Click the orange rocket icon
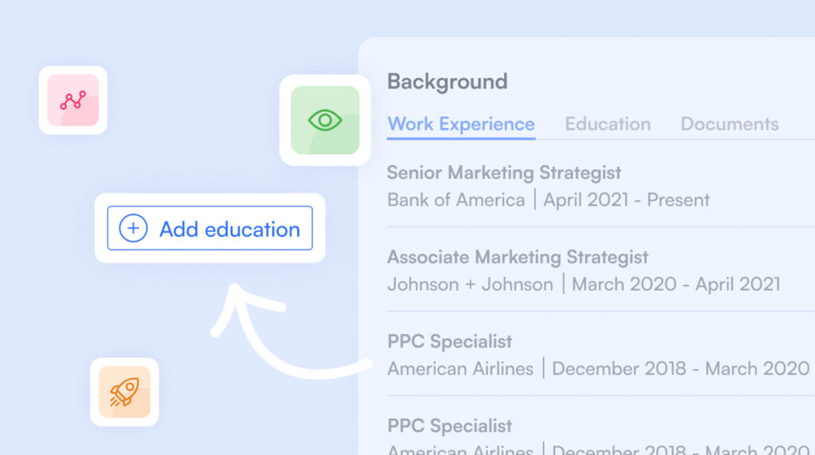The width and height of the screenshot is (815, 455). [124, 391]
